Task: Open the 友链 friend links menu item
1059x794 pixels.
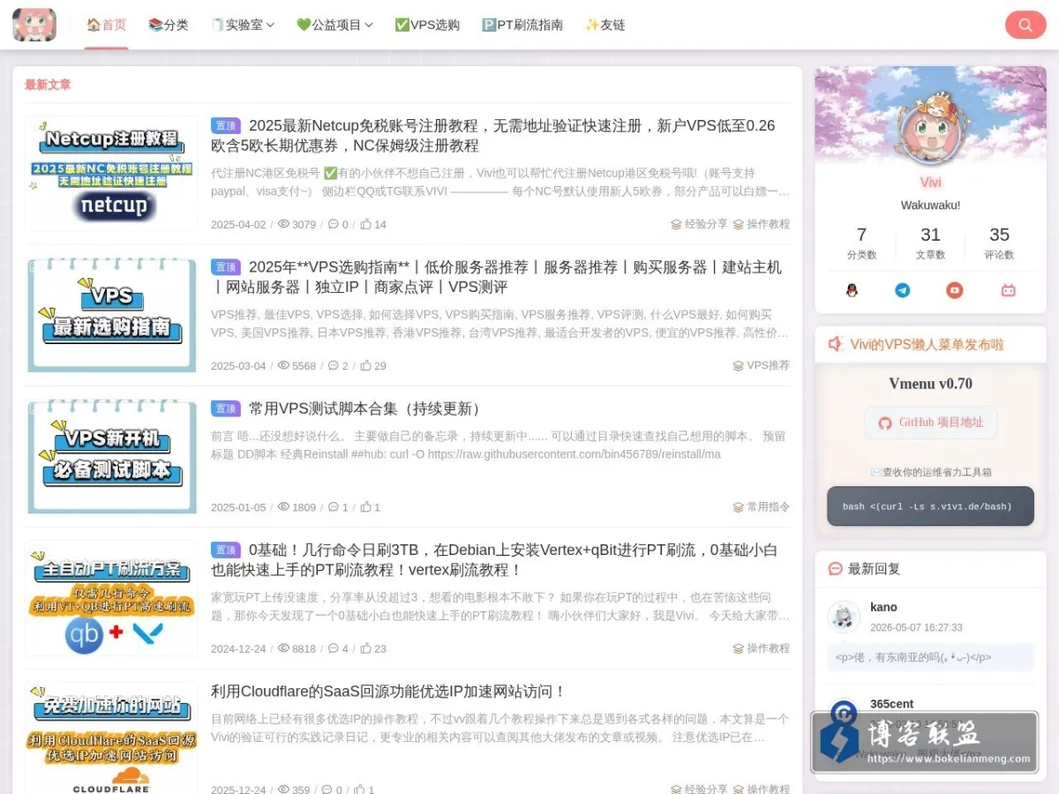Action: (605, 25)
